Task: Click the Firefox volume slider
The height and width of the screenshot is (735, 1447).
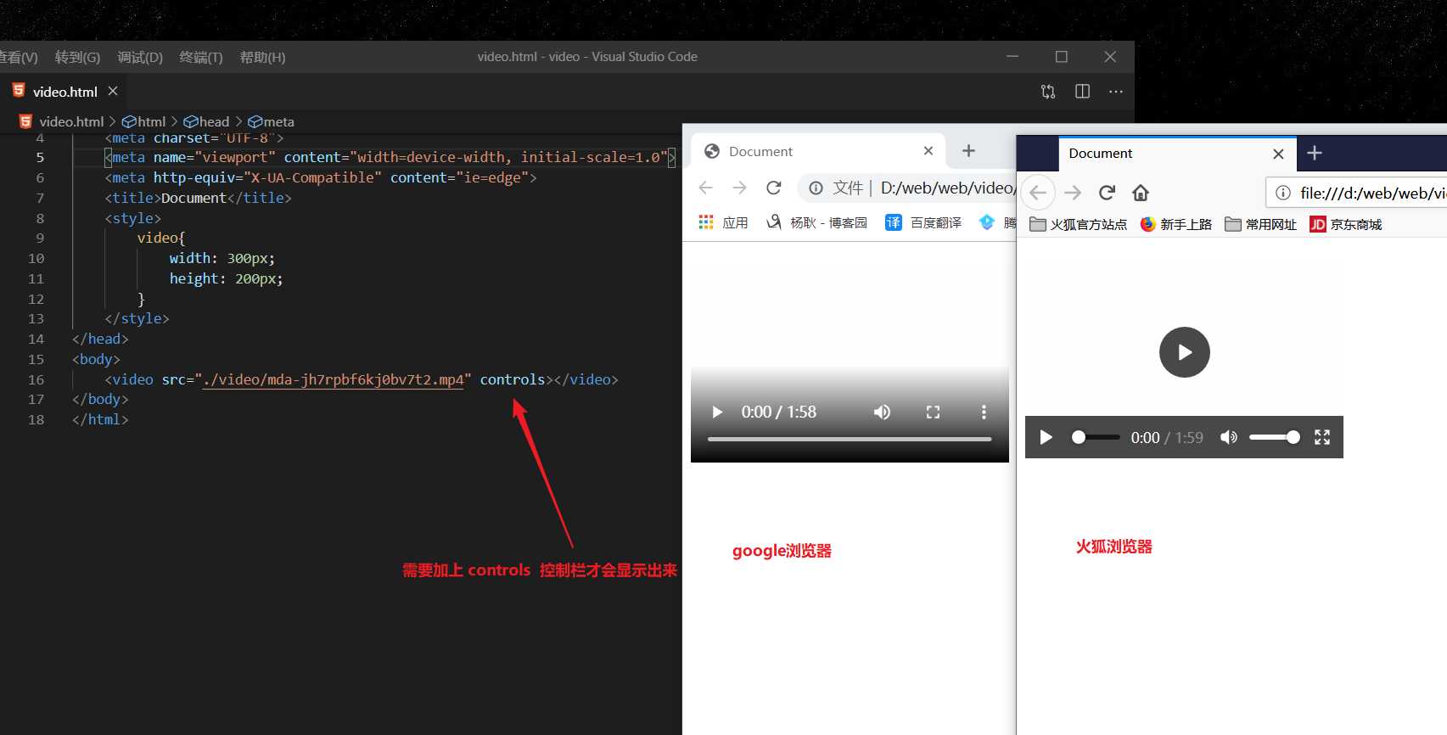Action: [x=1275, y=437]
